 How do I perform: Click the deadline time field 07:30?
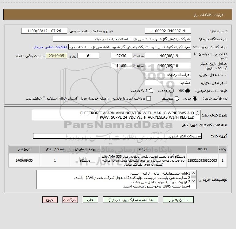[x=121, y=56]
